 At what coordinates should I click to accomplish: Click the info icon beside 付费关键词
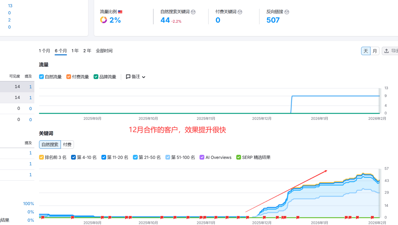coord(240,12)
